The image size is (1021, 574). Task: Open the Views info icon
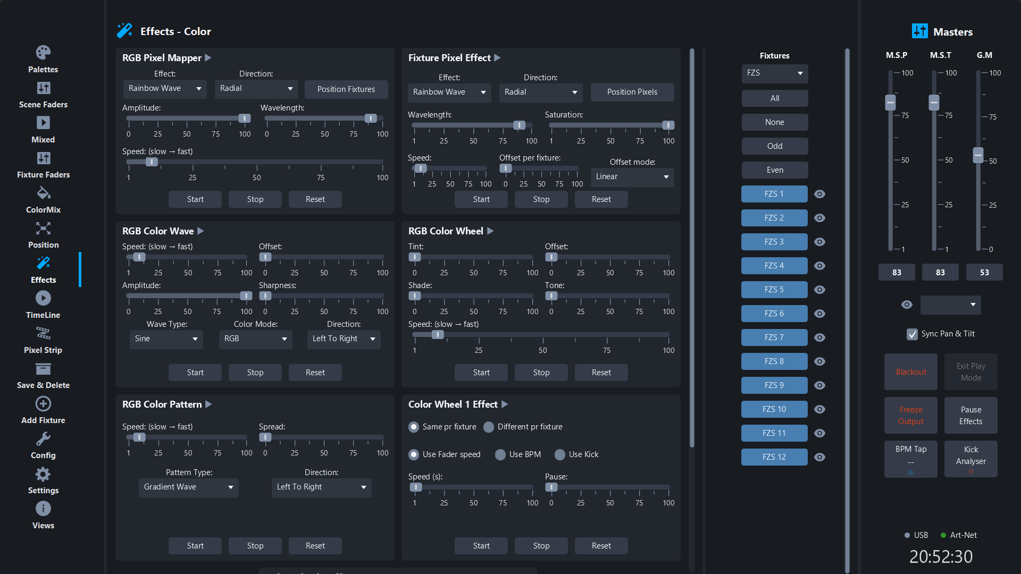pyautogui.click(x=43, y=509)
